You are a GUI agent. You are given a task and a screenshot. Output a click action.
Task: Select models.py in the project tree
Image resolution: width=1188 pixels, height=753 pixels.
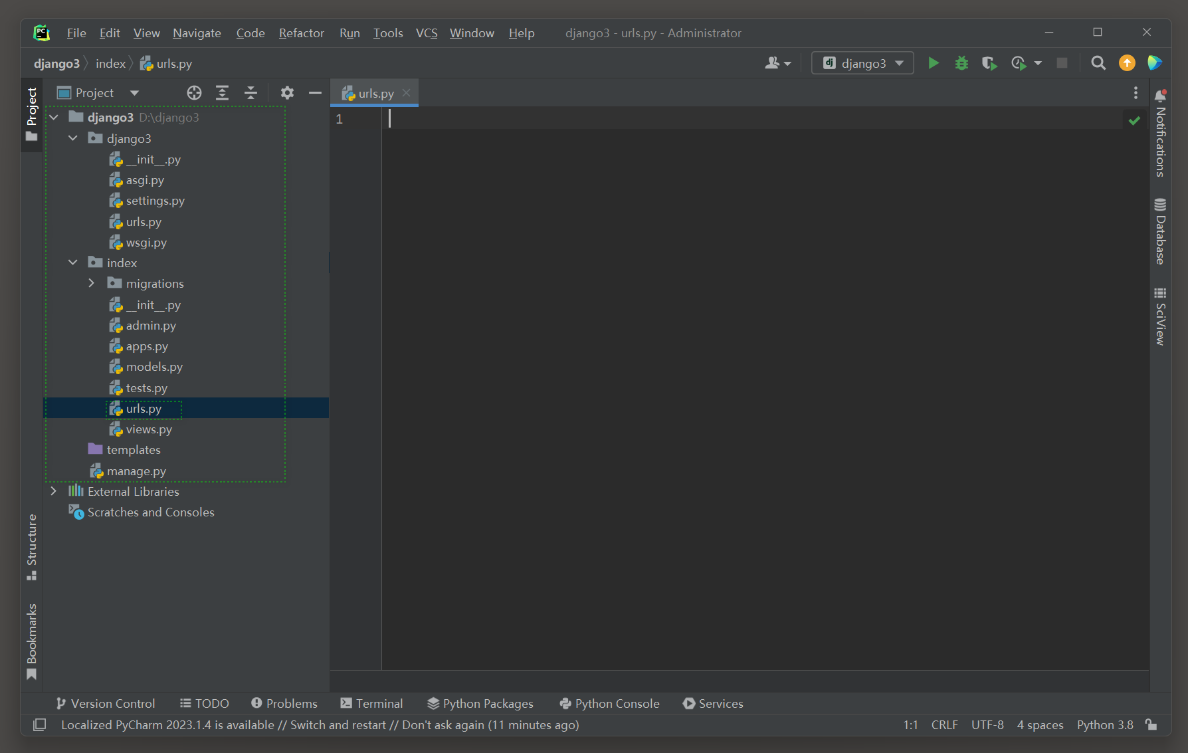pos(154,367)
